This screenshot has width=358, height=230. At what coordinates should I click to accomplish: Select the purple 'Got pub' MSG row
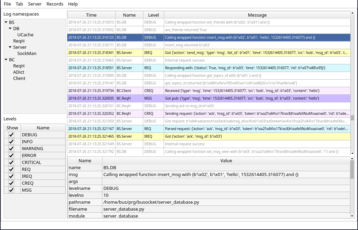[x=208, y=98]
